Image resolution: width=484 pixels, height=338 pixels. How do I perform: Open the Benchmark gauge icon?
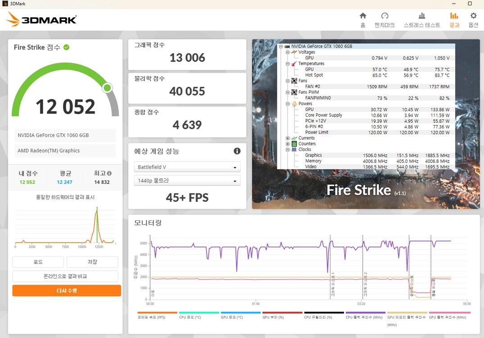384,16
